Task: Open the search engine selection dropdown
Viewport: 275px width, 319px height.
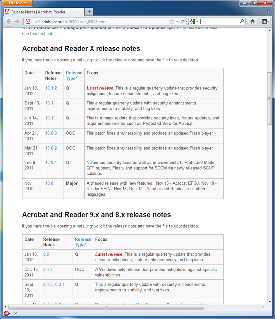Action: [x=197, y=22]
